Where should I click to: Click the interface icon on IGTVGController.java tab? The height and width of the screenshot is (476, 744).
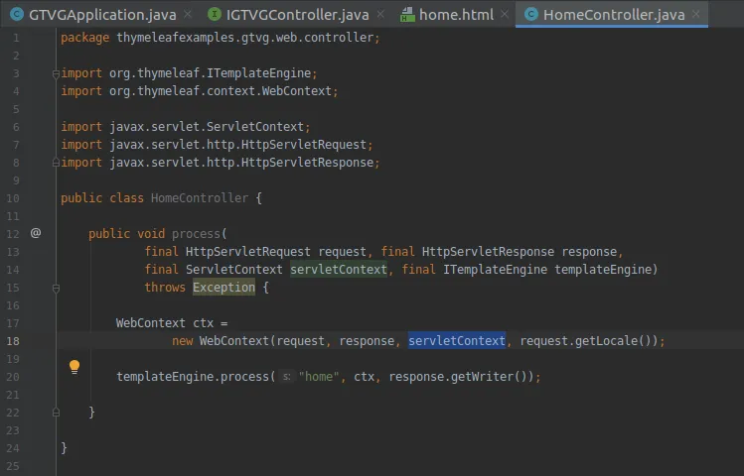coord(214,14)
